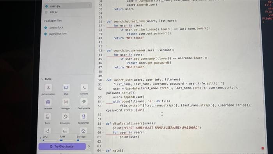The height and width of the screenshot is (154, 273).
Task: Open main.py in the file list
Action: click(68, 6)
